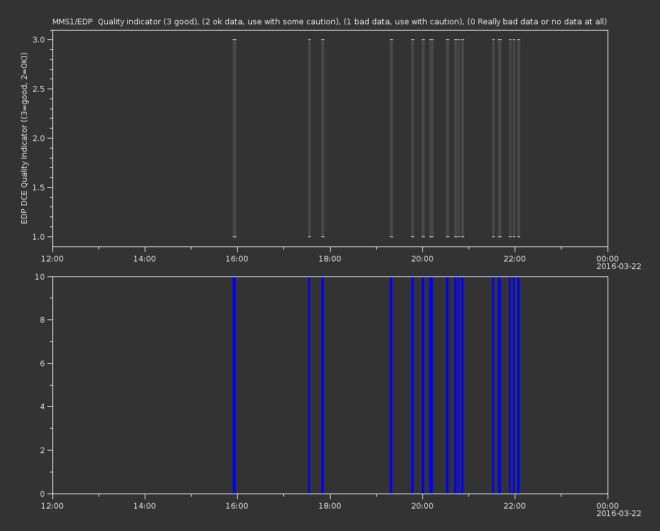Click the 2.0 y-axis tick label
This screenshot has height=531, width=660.
38,138
